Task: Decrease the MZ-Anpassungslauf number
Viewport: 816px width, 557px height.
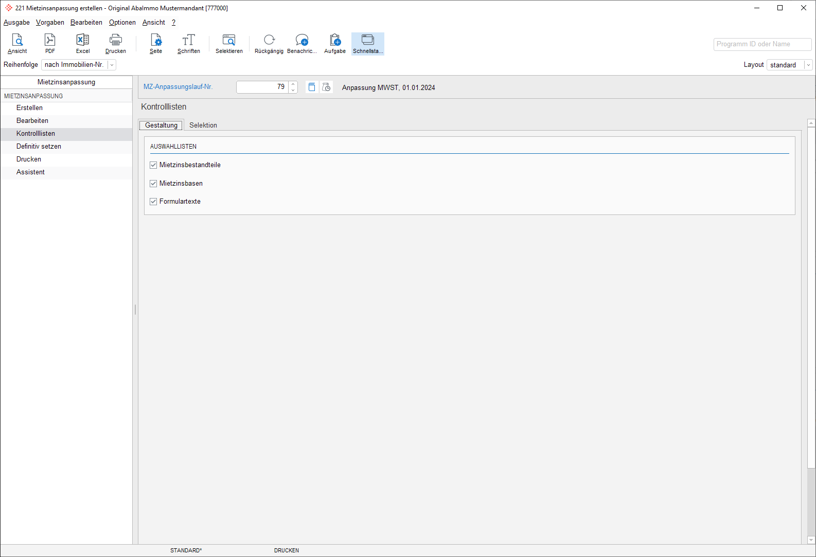Action: (293, 90)
